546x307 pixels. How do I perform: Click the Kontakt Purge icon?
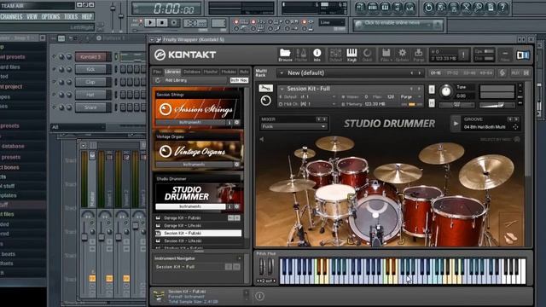(419, 55)
